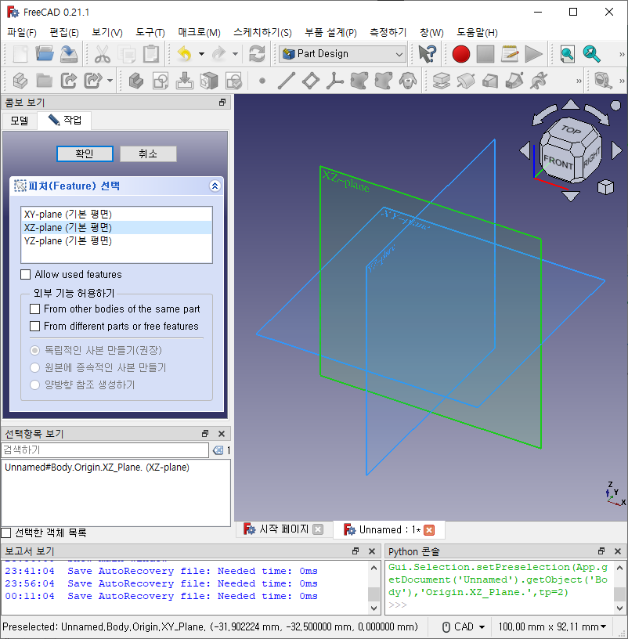Click the Local Coordinate System tool
The image size is (628, 639).
point(334,81)
